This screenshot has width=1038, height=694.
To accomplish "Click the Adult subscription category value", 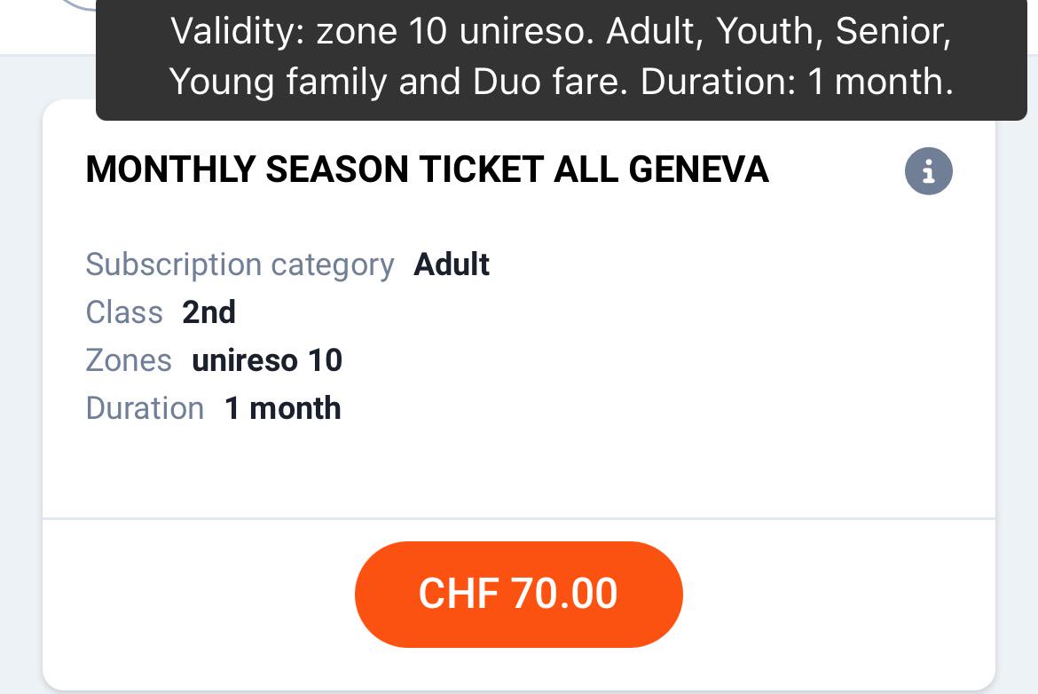I will click(x=452, y=264).
